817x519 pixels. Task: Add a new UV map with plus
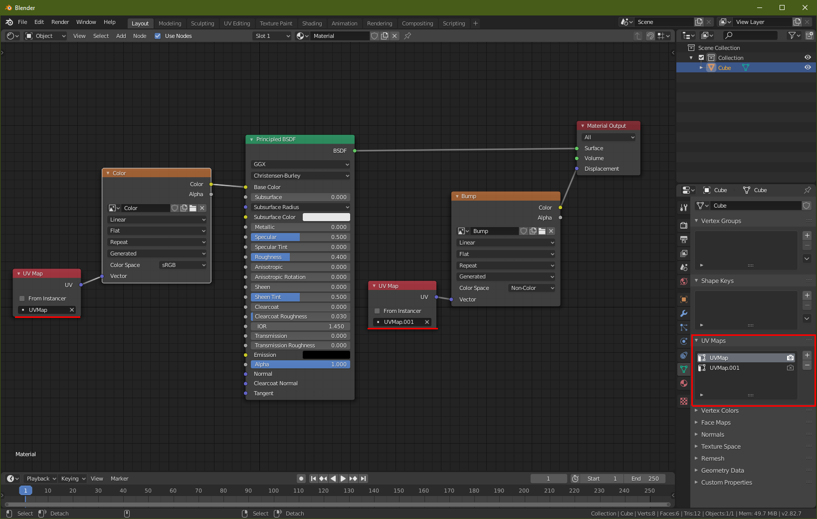point(807,355)
